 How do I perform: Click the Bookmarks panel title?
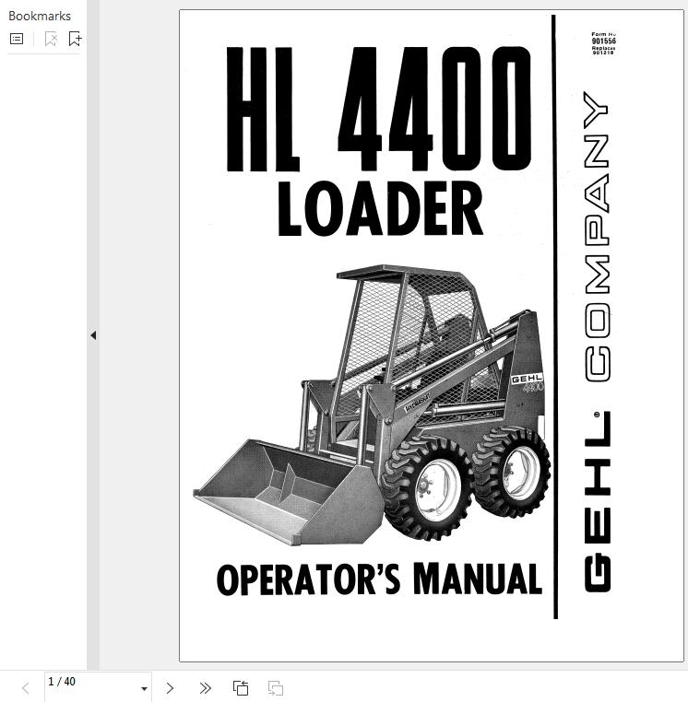click(x=40, y=16)
